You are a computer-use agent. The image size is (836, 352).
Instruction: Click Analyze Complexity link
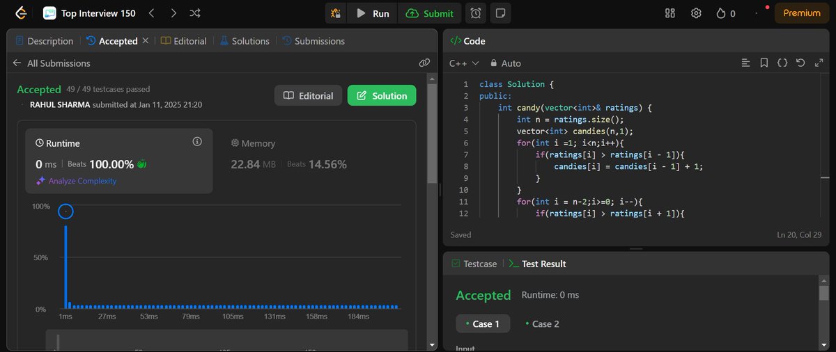(76, 181)
